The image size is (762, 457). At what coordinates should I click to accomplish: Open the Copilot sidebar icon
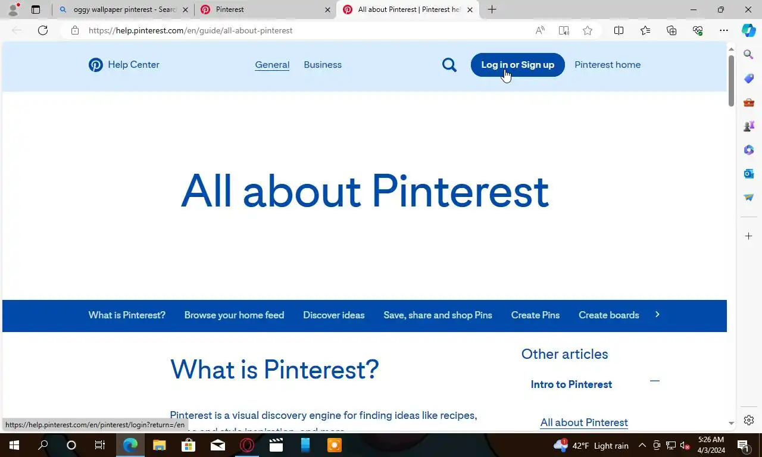pos(748,30)
